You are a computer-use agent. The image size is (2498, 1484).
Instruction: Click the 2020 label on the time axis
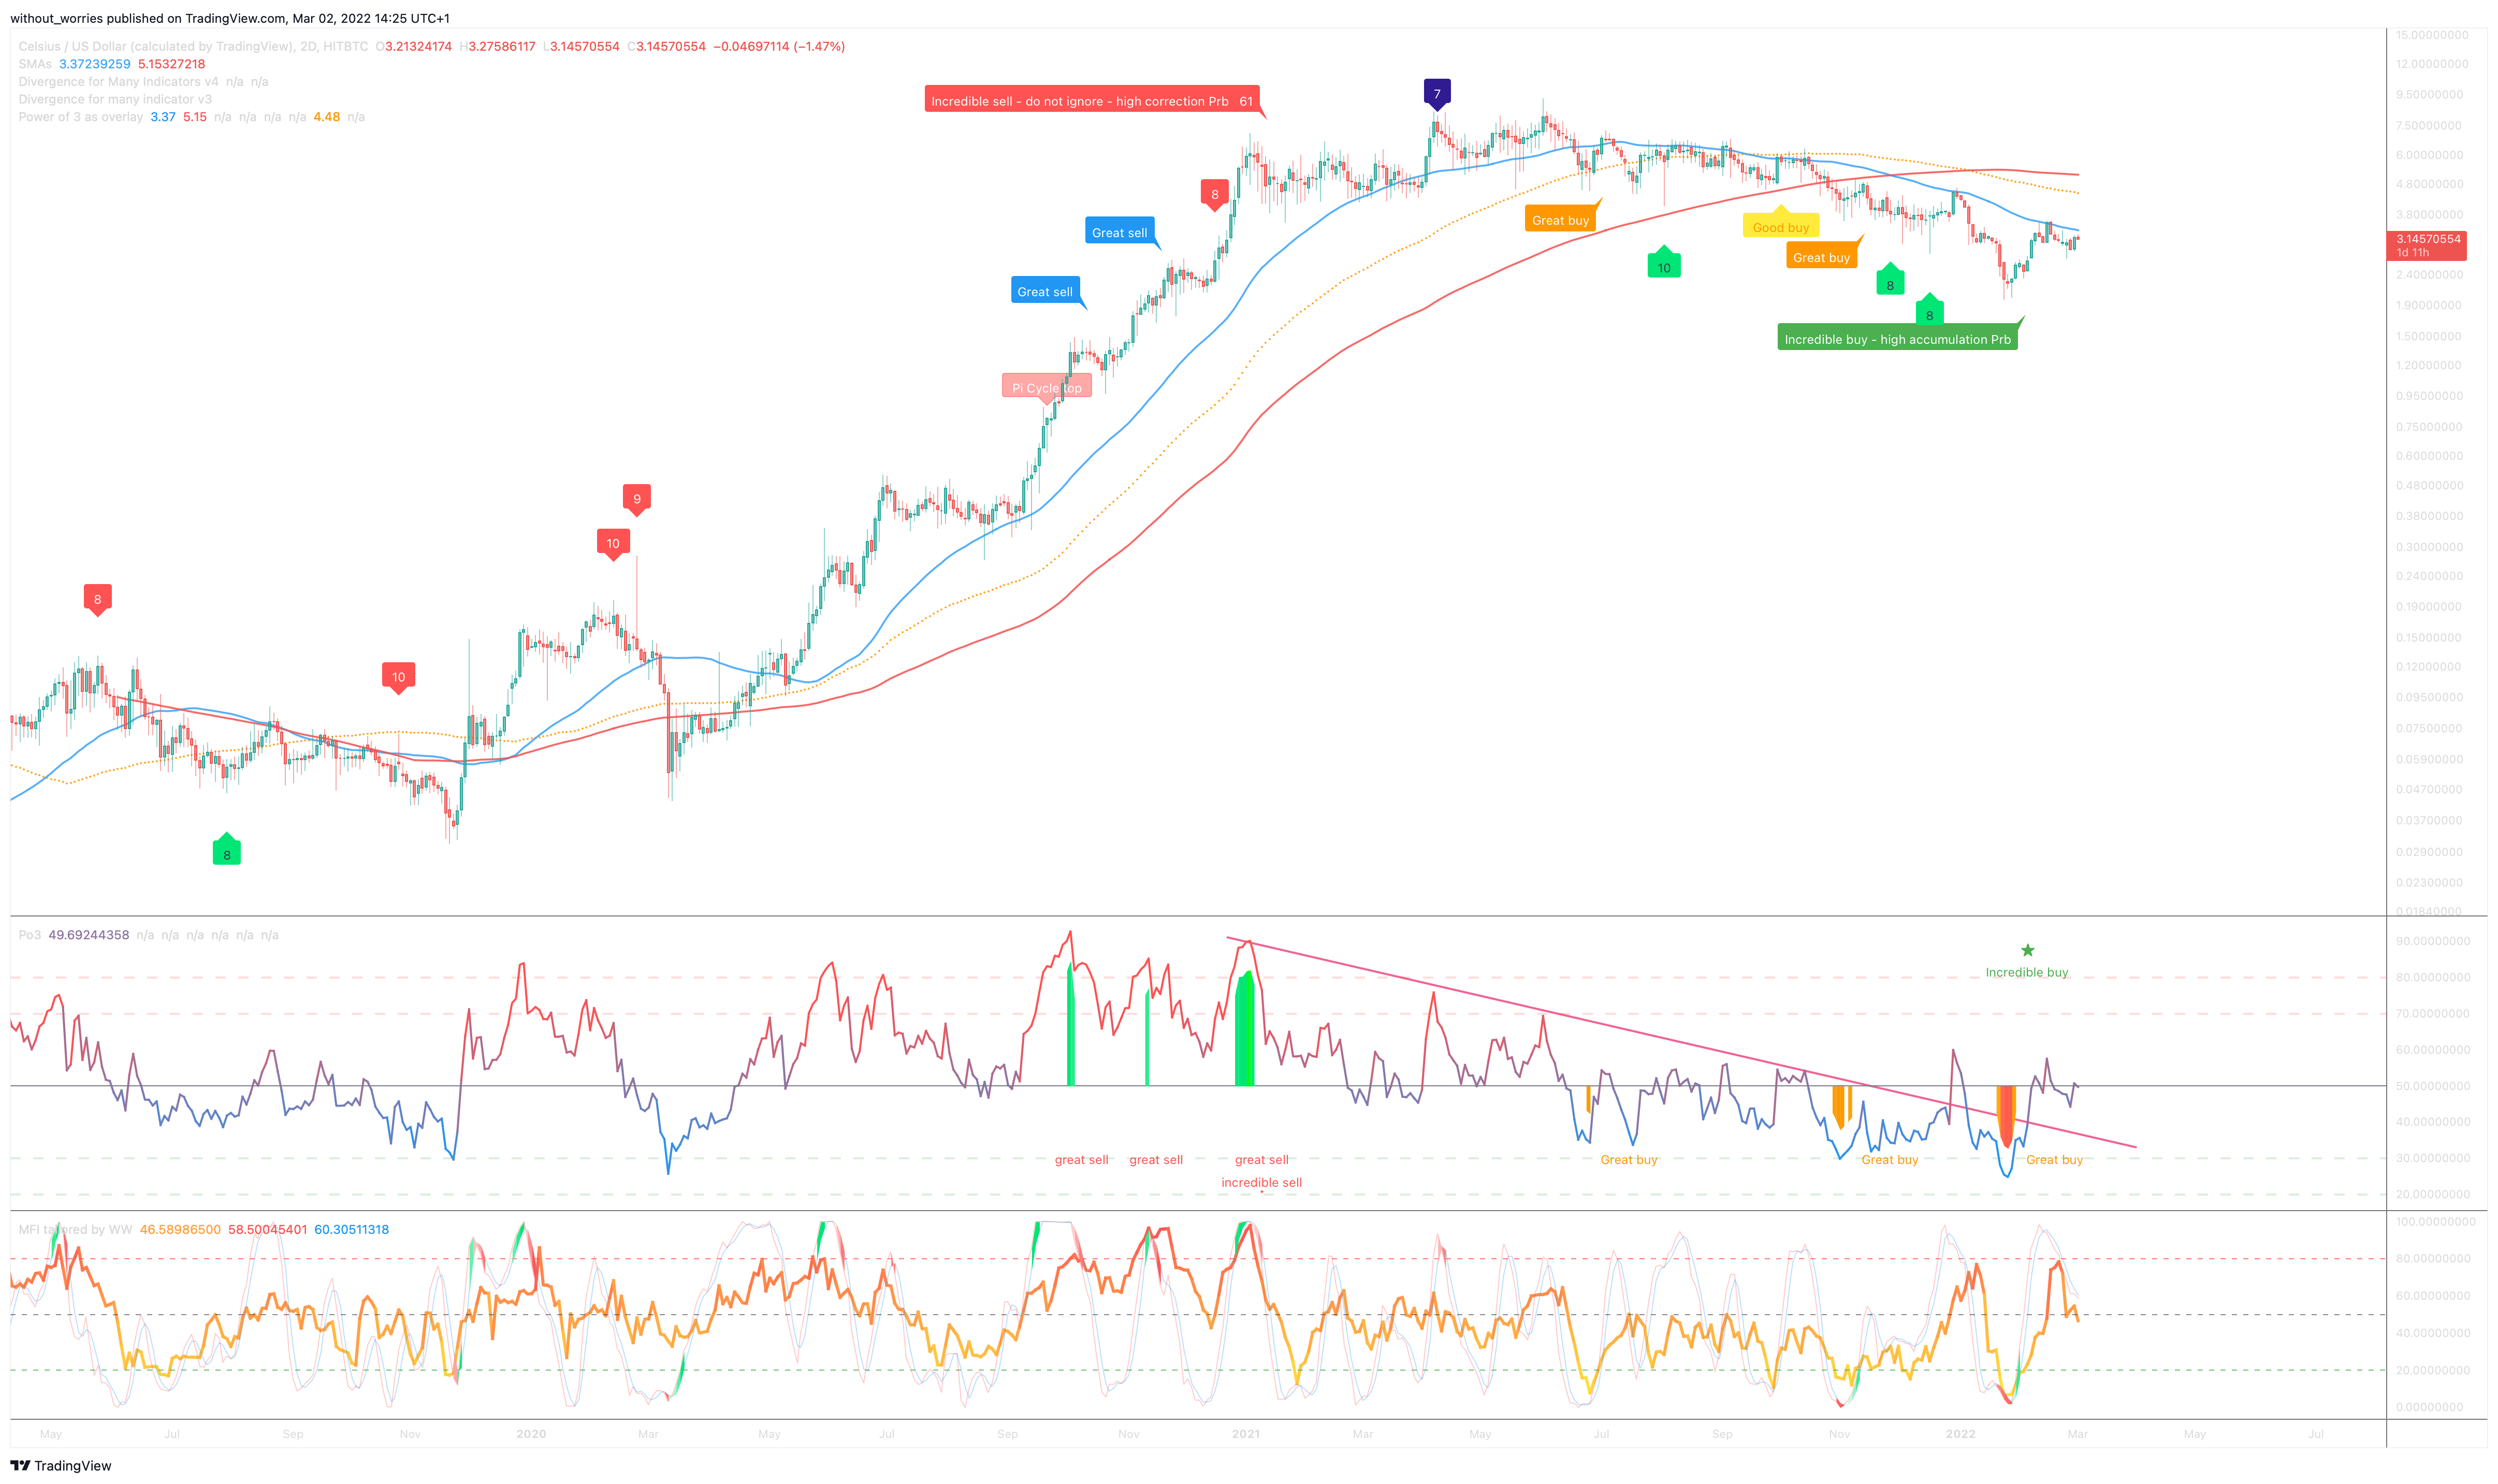point(531,1433)
